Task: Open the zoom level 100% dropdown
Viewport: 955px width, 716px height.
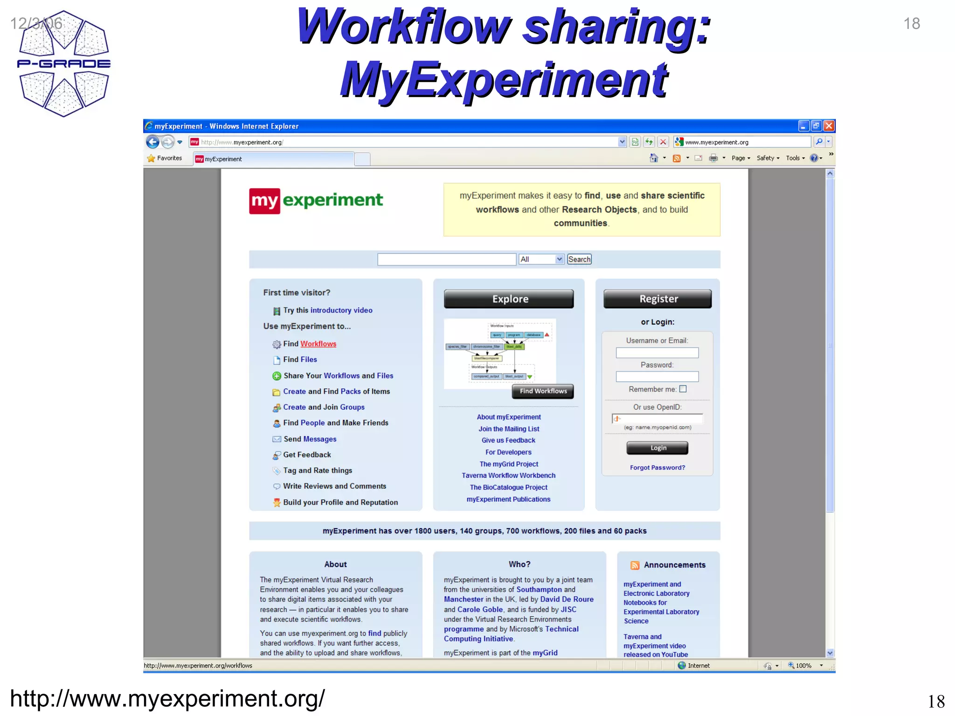Action: click(821, 666)
